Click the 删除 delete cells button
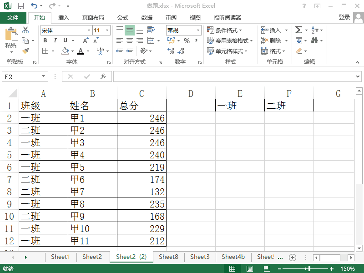 tap(271, 40)
